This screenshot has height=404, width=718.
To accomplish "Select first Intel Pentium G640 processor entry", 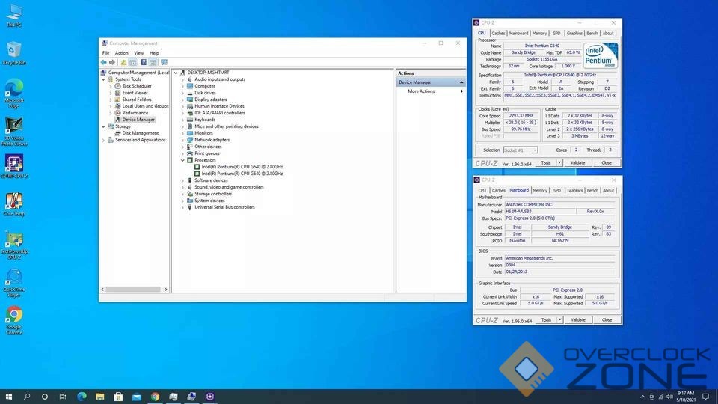I will click(242, 167).
